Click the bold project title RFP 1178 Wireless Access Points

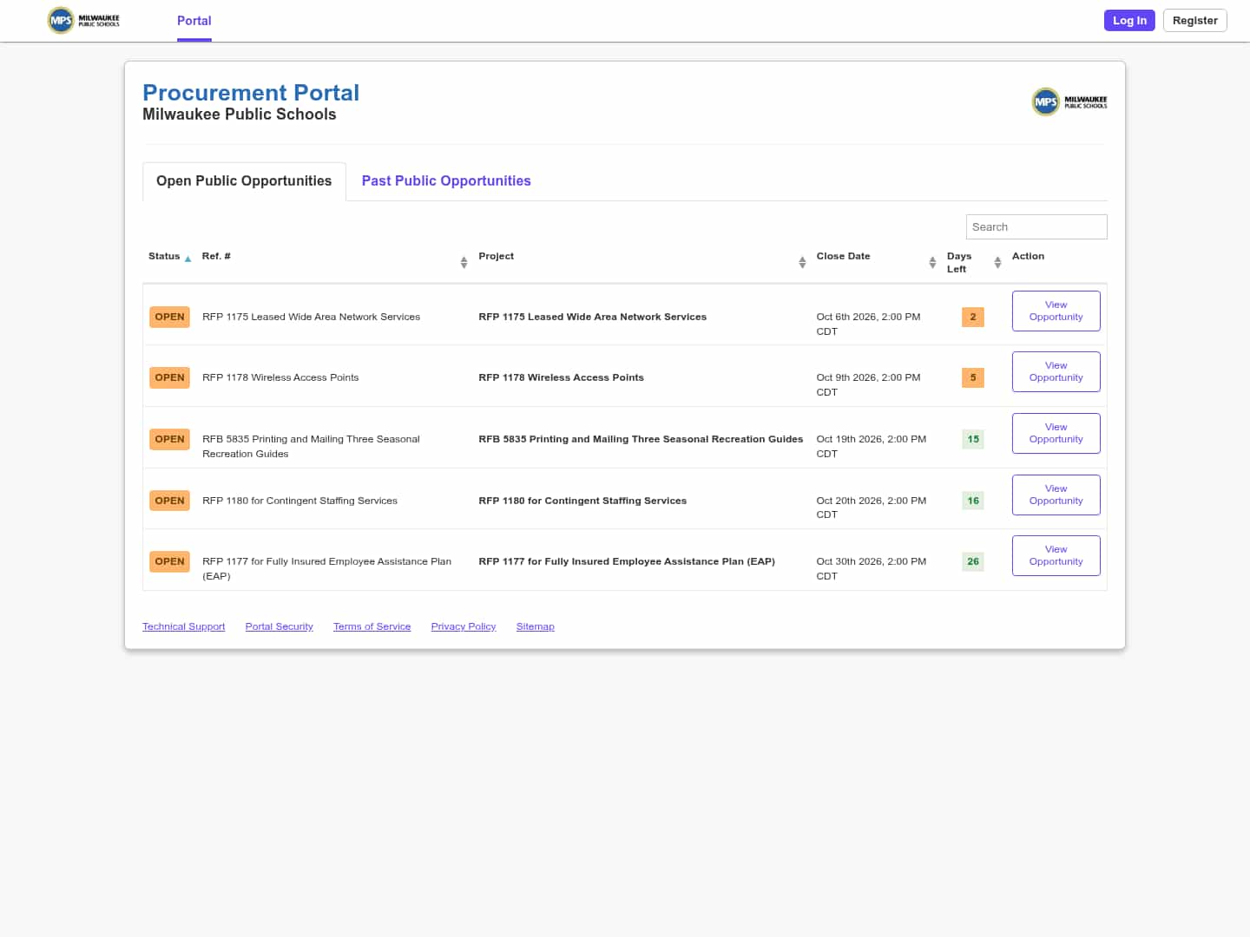pyautogui.click(x=562, y=377)
